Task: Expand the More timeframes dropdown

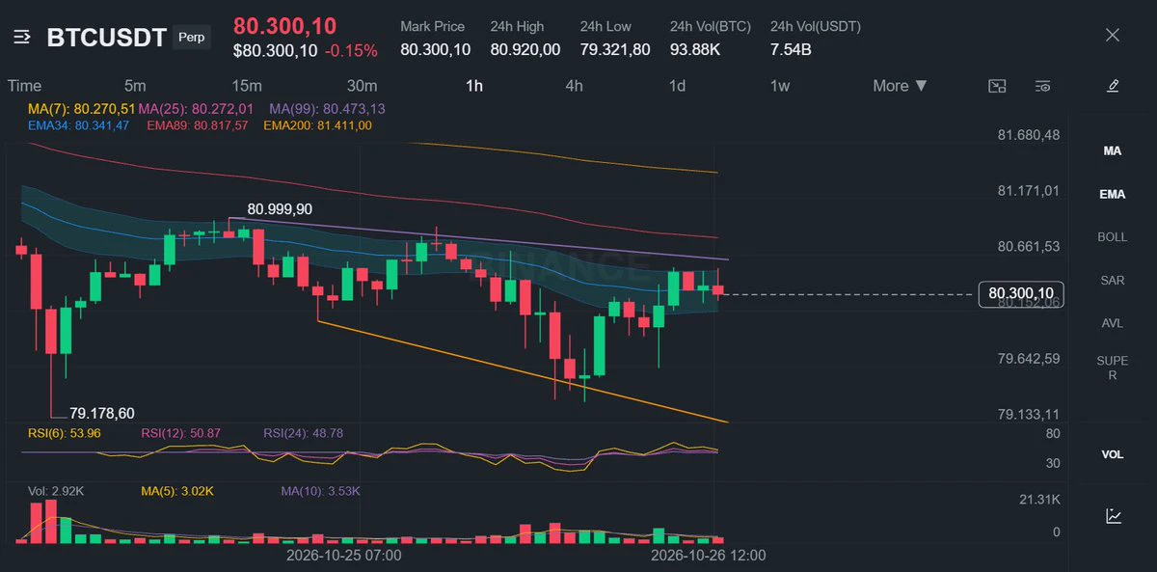Action: click(901, 86)
